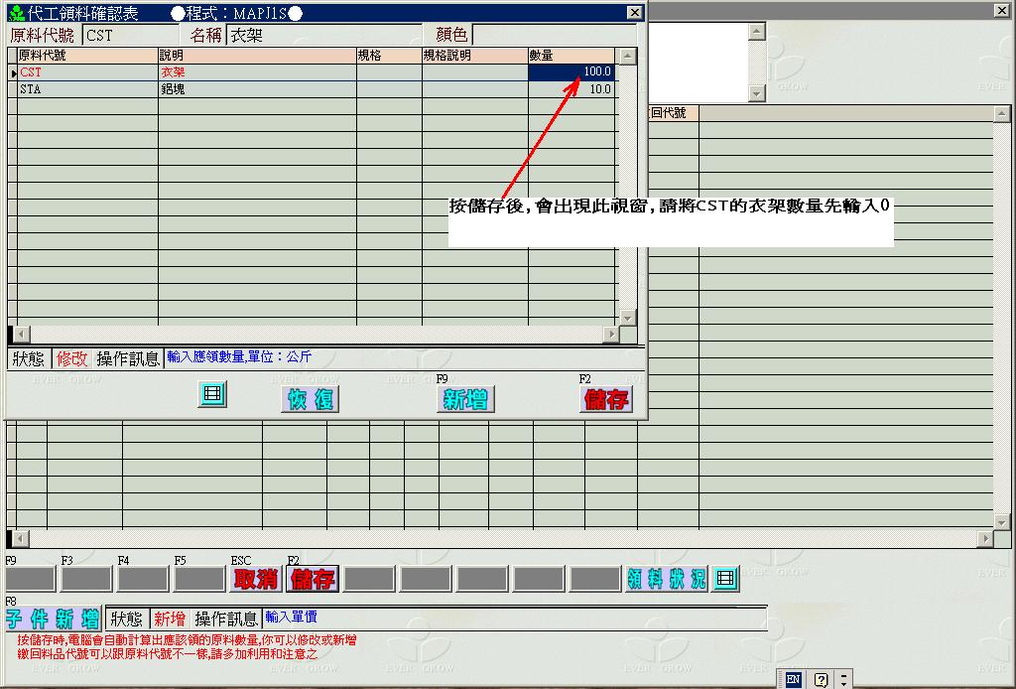Save using the dialog's 儲存 button
The width and height of the screenshot is (1016, 689).
point(606,399)
